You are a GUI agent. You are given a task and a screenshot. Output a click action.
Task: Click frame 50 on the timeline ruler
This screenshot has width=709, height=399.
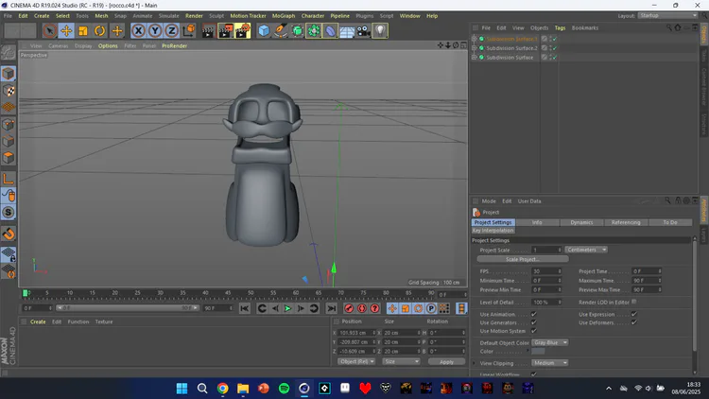click(x=251, y=294)
